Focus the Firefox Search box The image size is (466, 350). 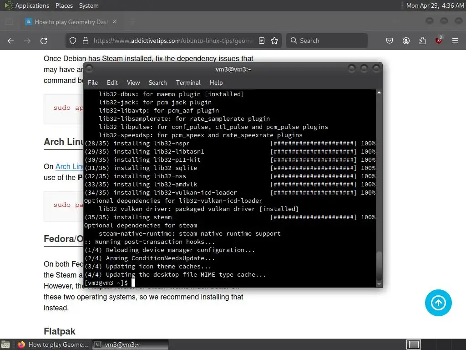tap(327, 41)
